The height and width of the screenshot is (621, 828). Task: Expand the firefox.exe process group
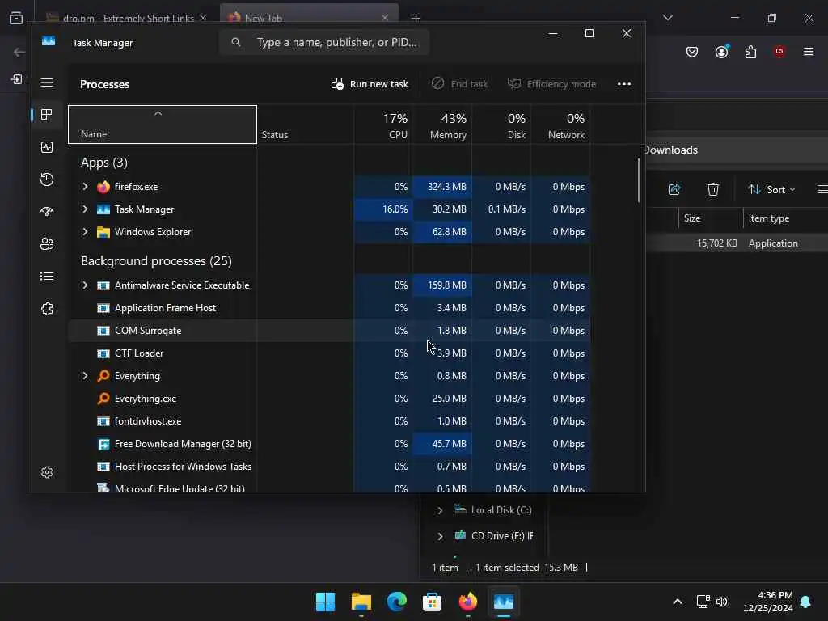[x=85, y=187]
